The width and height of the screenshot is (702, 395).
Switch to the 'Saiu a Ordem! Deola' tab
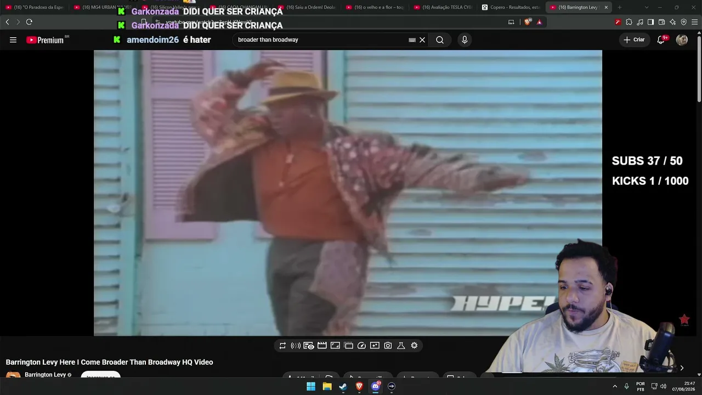click(308, 7)
